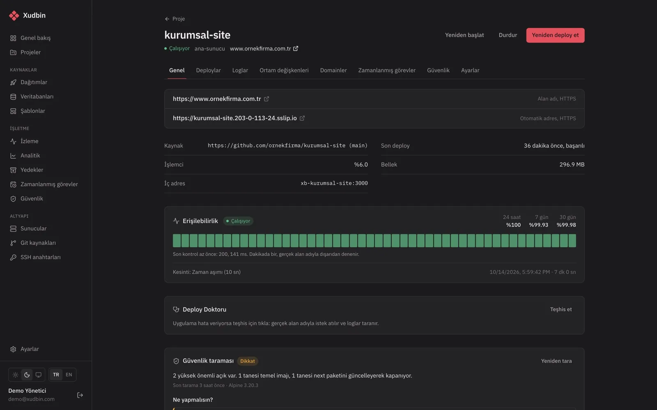Switch to light theme sun icon
657x410 pixels.
(15, 375)
